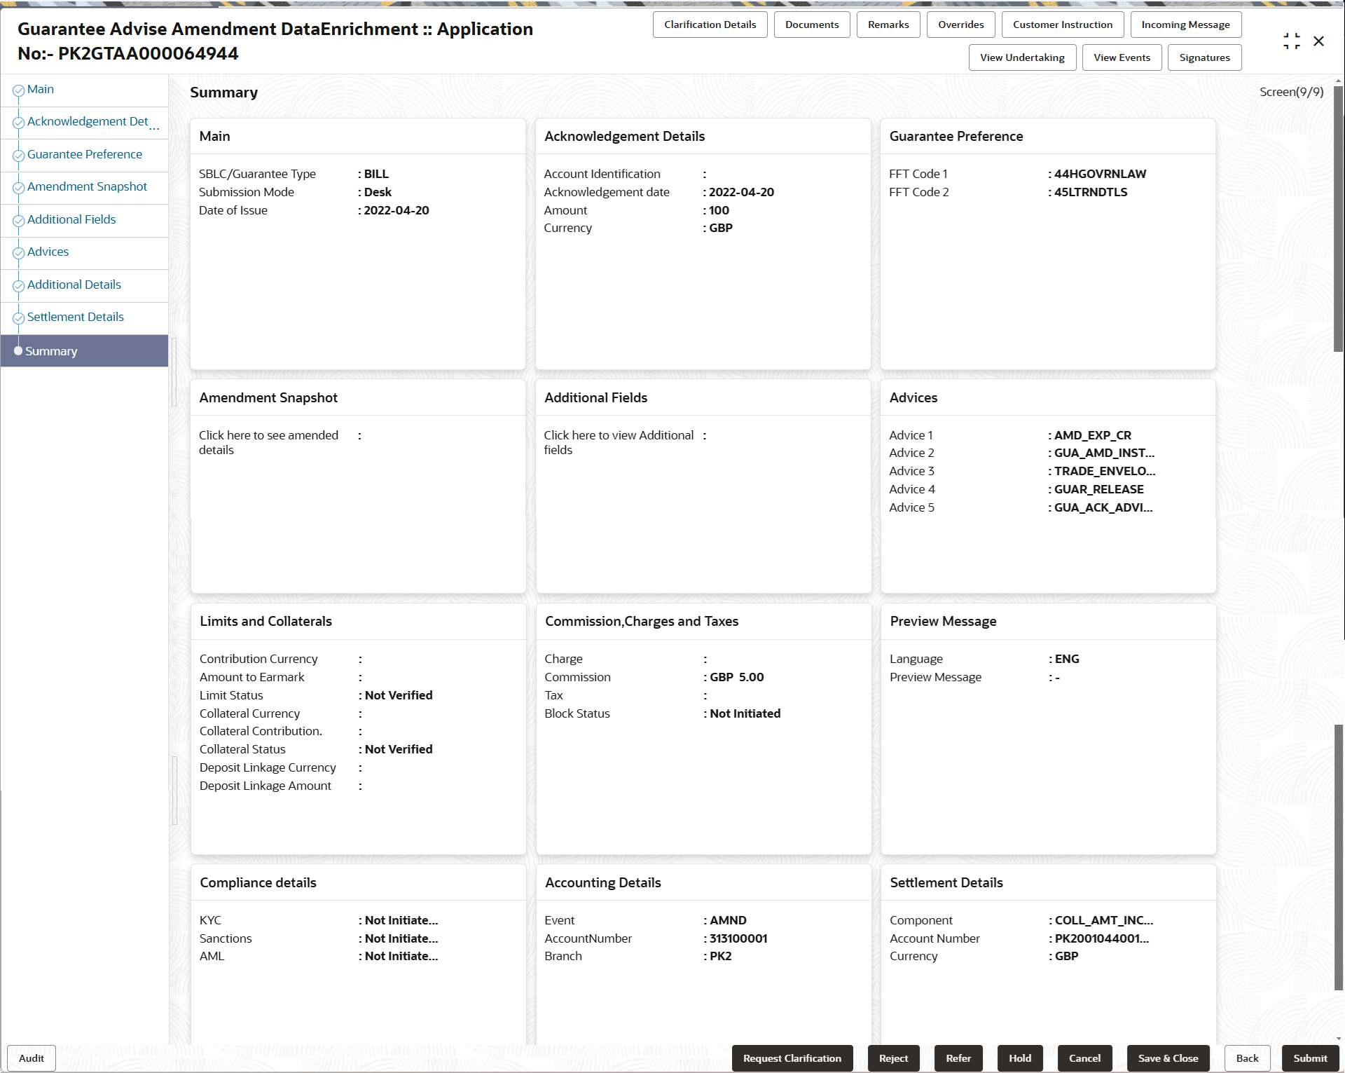The image size is (1345, 1073).
Task: Click checkmark icon beside Guarantee Preference step
Action: 19,156
